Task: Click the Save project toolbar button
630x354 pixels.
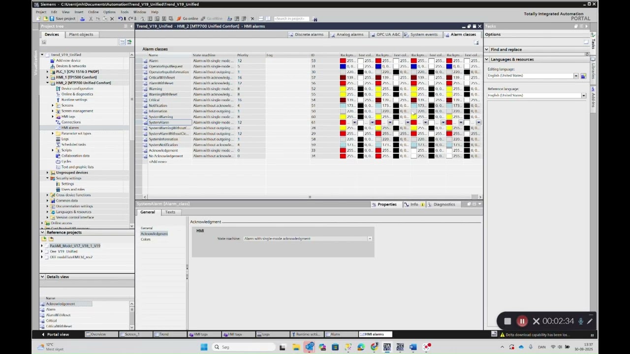Action: [x=62, y=19]
